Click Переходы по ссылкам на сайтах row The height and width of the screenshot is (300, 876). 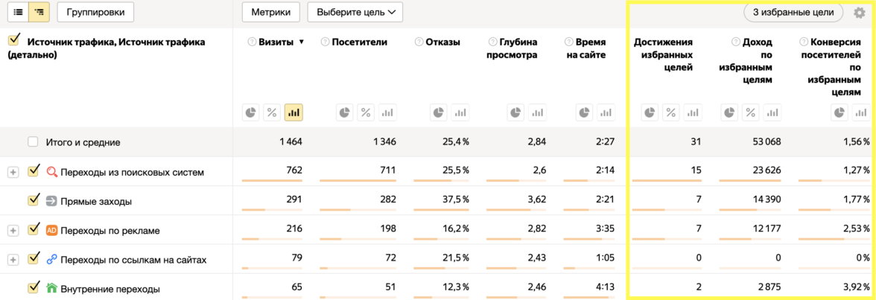[133, 260]
